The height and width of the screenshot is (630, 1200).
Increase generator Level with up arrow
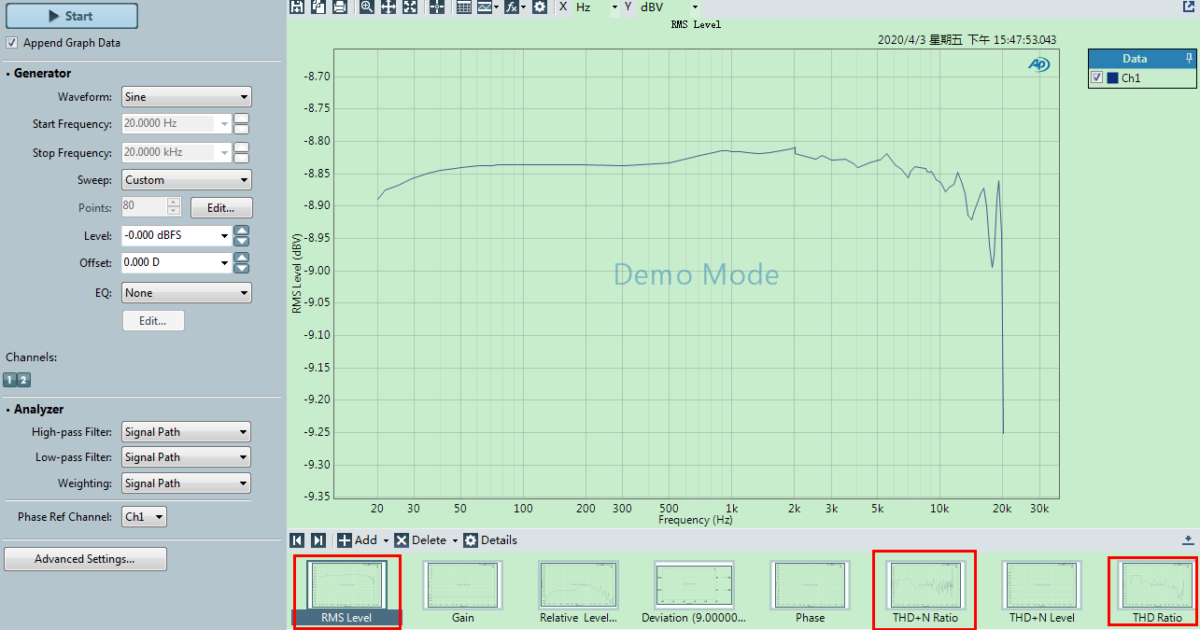click(x=242, y=231)
